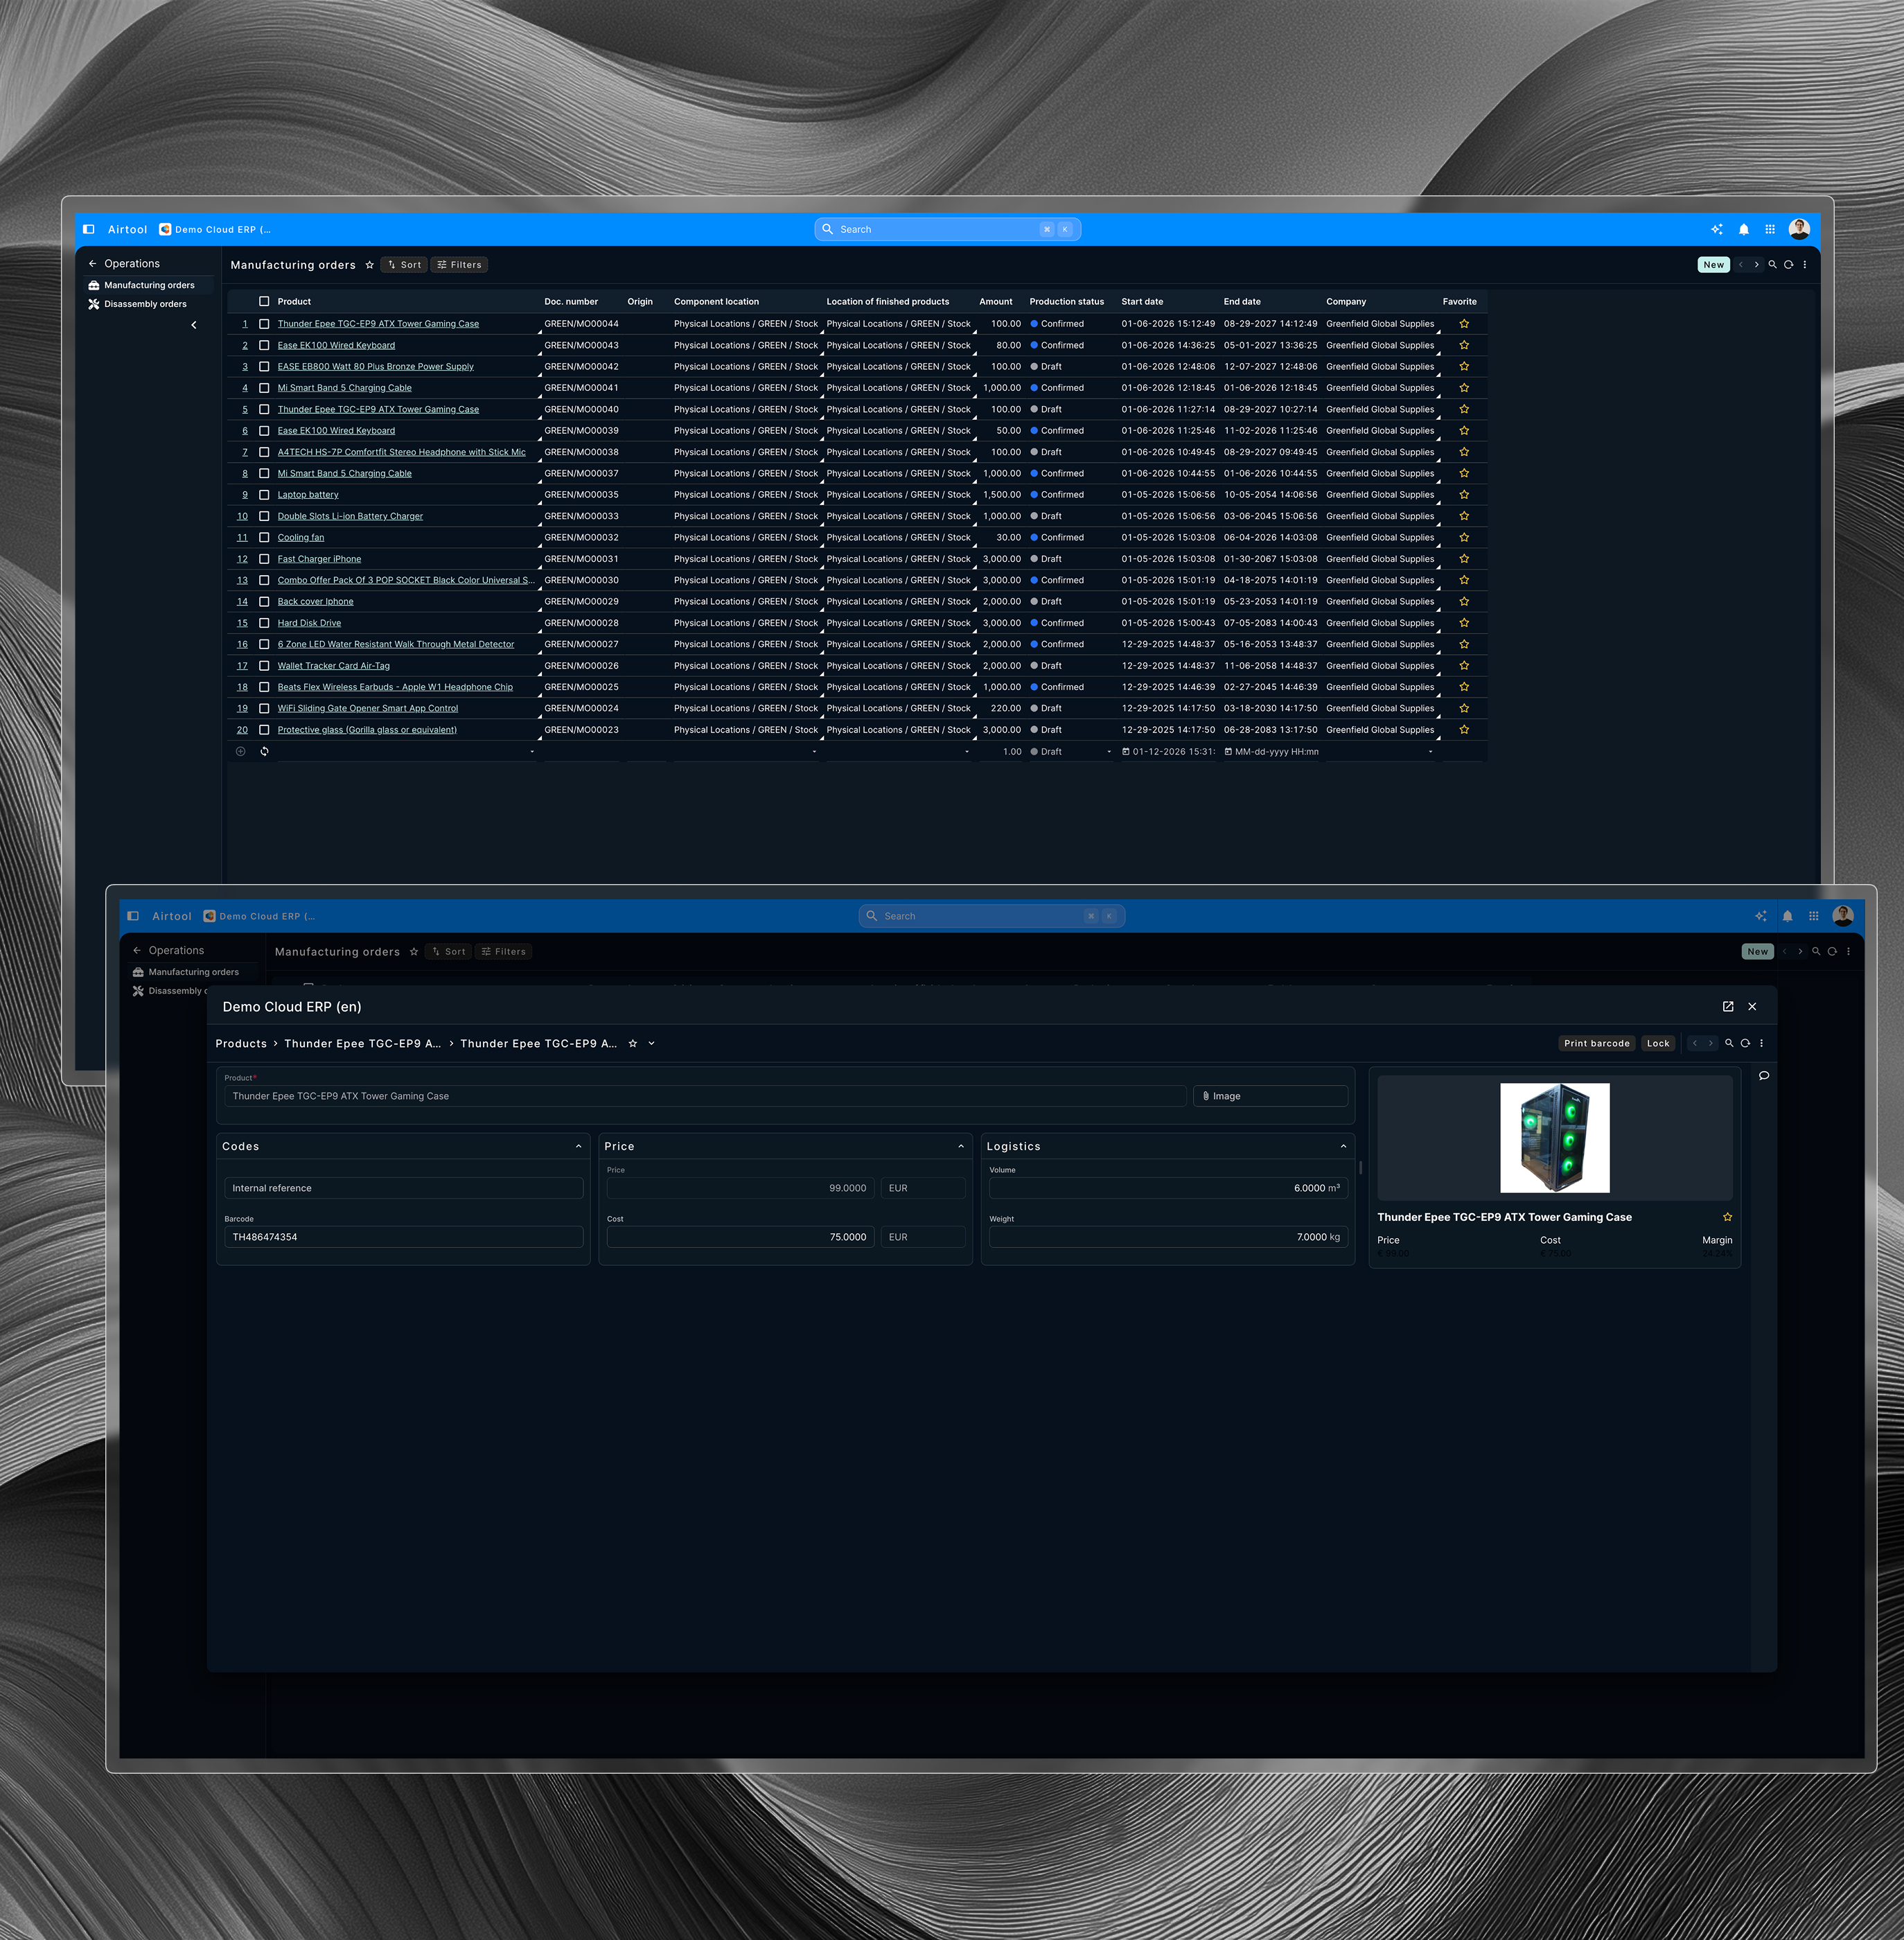Open product dialog in new window icon
The width and height of the screenshot is (1904, 1940).
[x=1728, y=1007]
